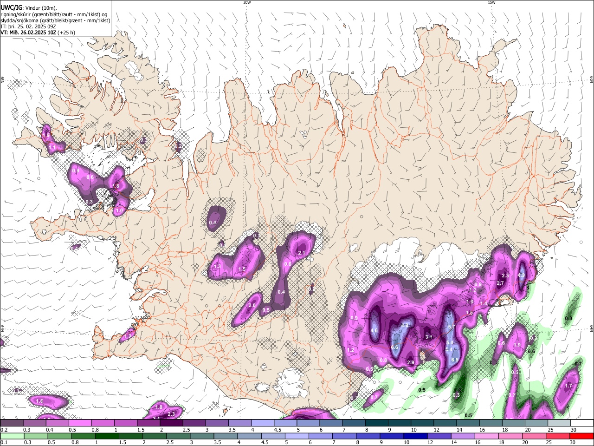Click the 'rigning/skúrir' rain legend description line
The image size is (594, 446).
pyautogui.click(x=54, y=14)
